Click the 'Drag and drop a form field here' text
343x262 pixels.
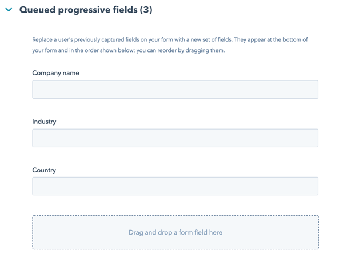(175, 232)
